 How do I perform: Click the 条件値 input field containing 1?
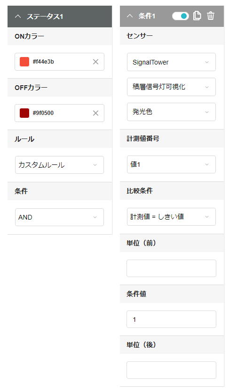click(x=171, y=319)
